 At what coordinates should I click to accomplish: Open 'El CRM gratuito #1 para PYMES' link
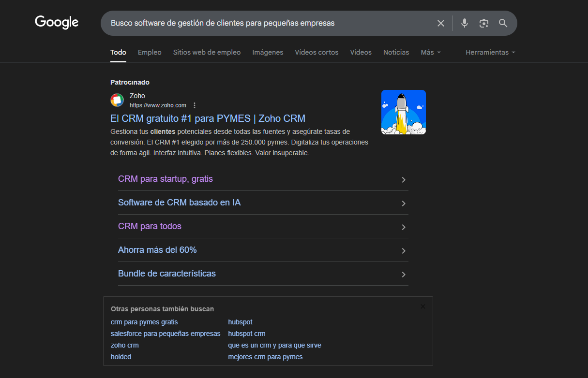(208, 118)
